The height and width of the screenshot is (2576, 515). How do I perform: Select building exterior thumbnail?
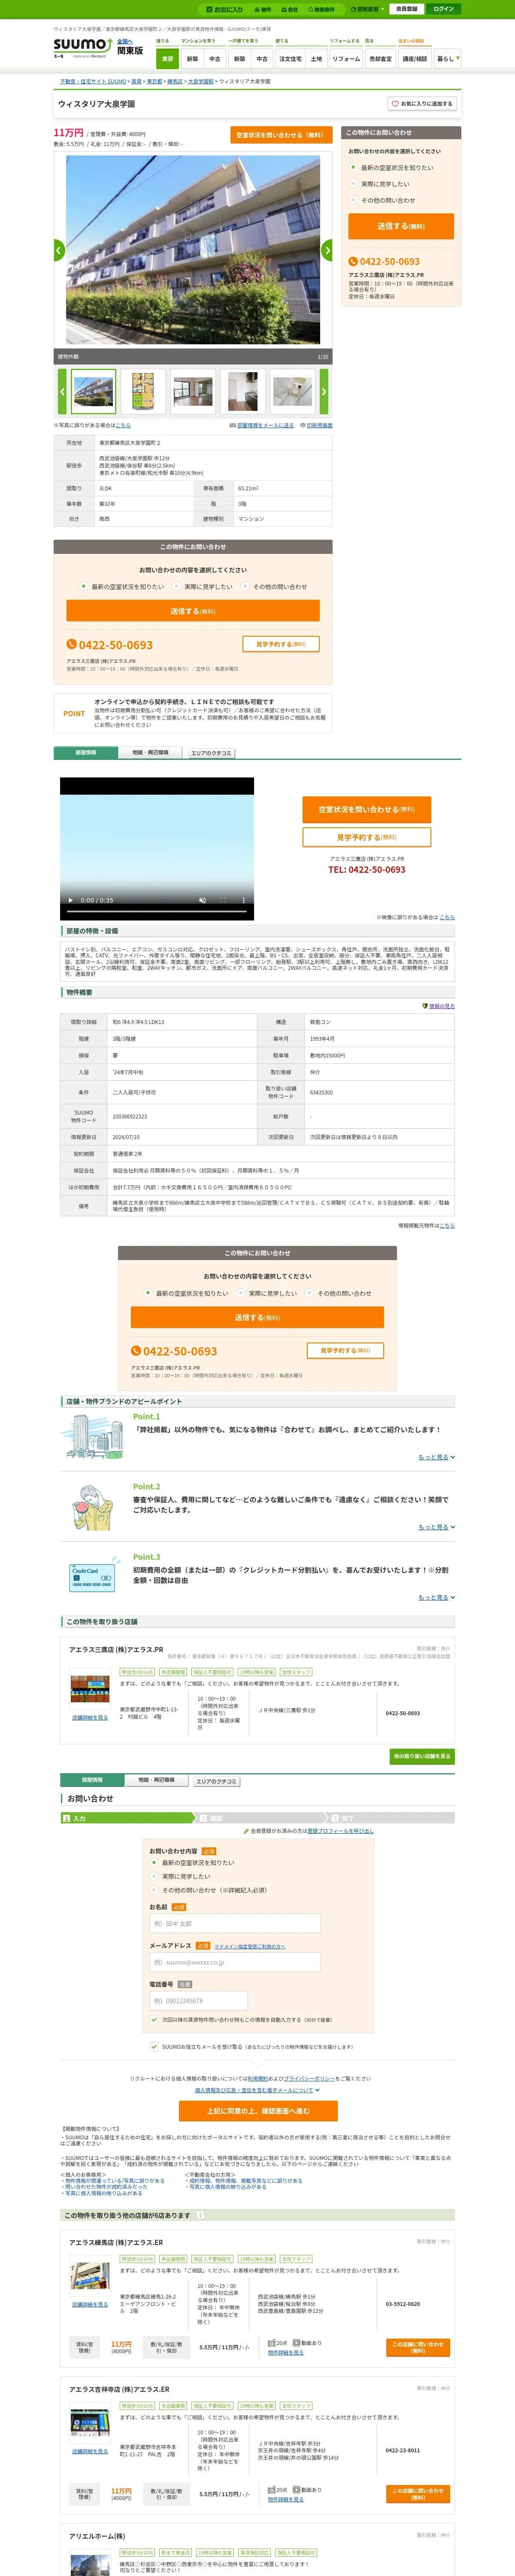pos(94,392)
